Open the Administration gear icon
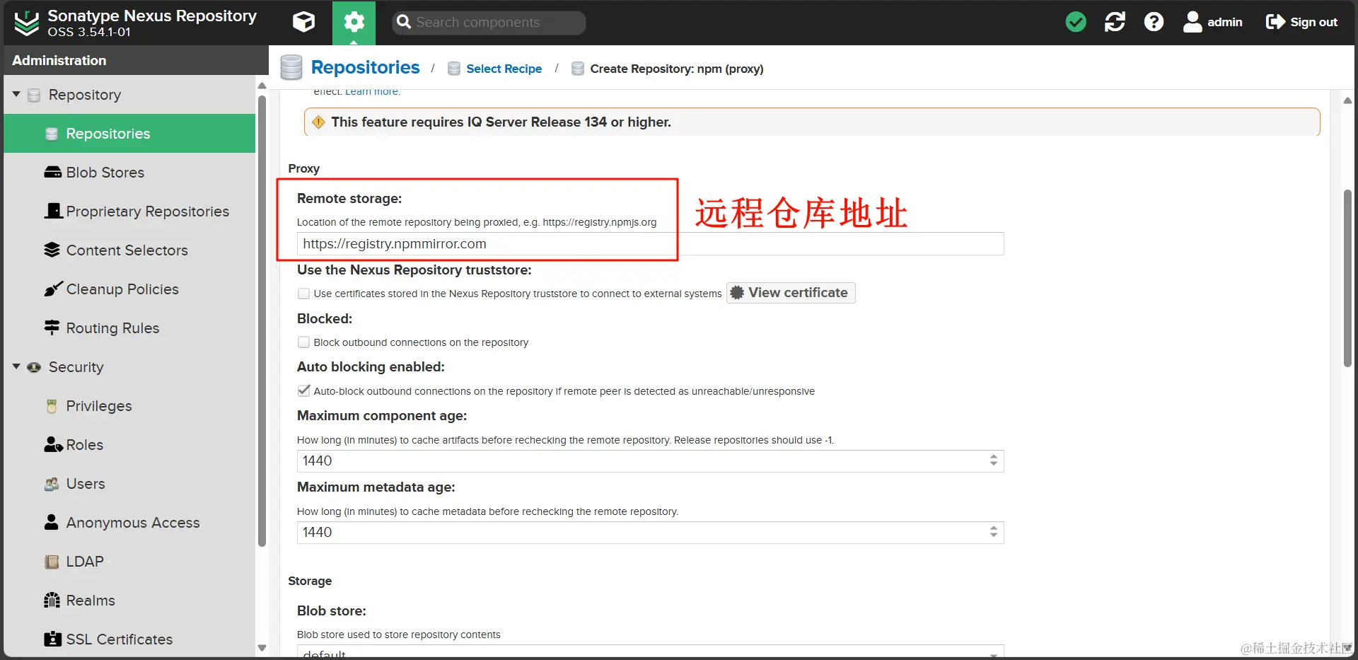Viewport: 1358px width, 660px height. pos(354,23)
